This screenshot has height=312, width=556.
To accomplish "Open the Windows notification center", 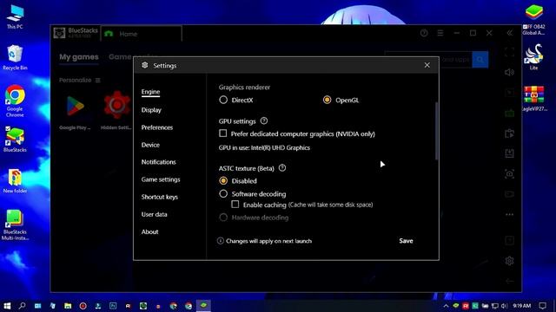I will [542, 306].
